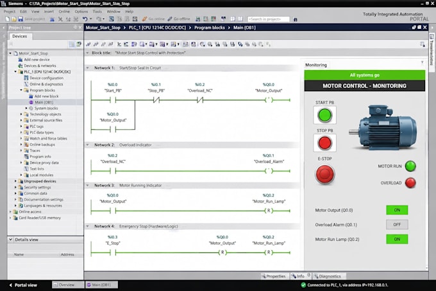
Task: Collapse the Program blocks folder
Action: 21,90
